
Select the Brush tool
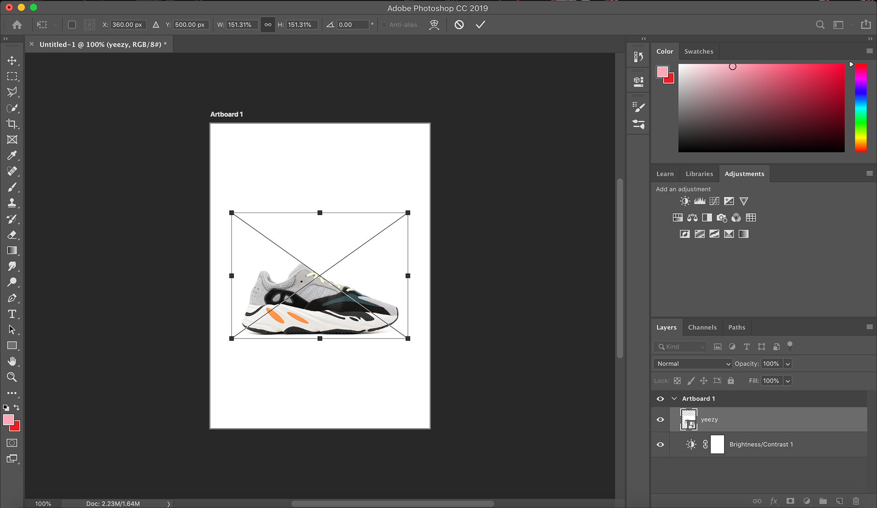click(12, 187)
